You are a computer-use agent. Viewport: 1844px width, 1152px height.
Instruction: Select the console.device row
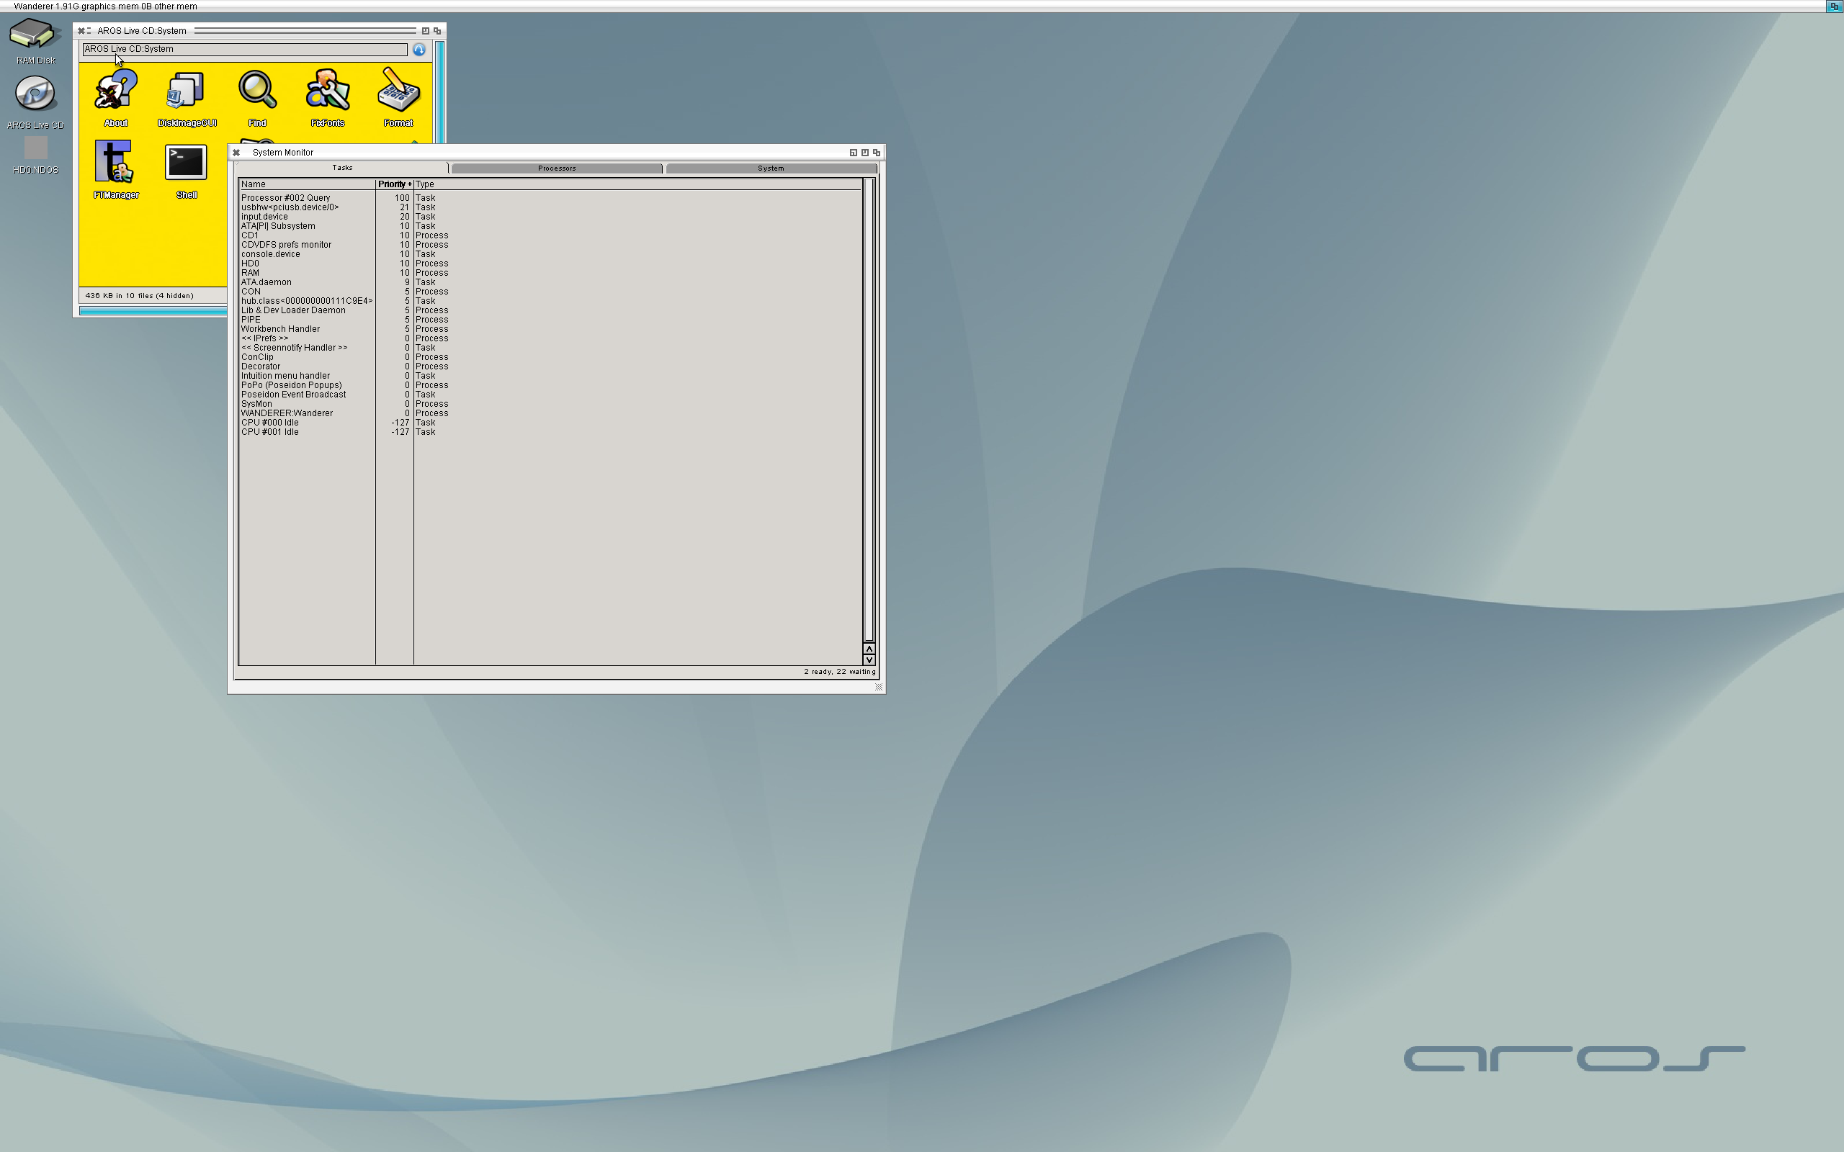tap(550, 254)
